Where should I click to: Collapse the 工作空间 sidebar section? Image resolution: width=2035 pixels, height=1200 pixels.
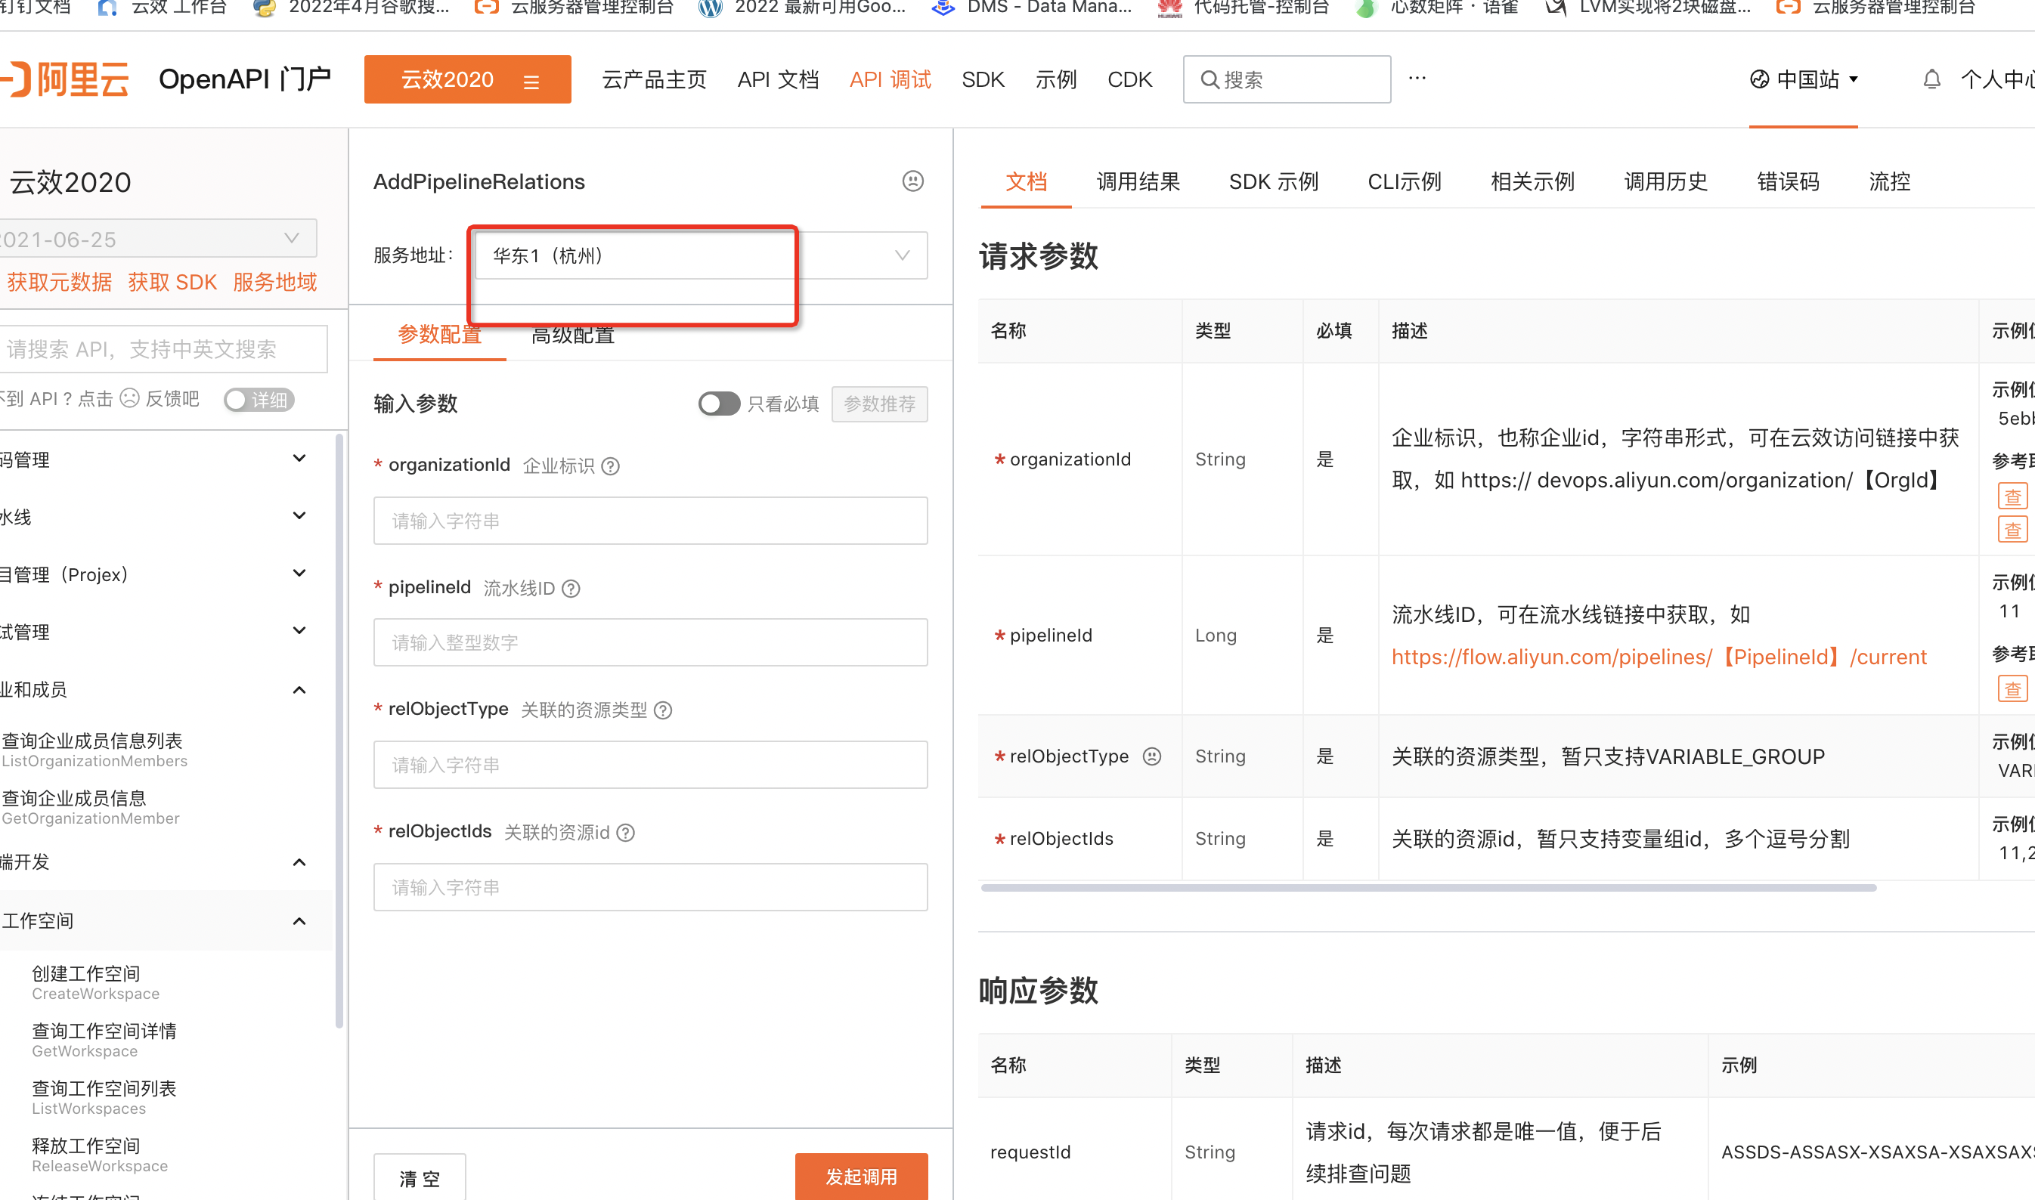click(x=299, y=921)
